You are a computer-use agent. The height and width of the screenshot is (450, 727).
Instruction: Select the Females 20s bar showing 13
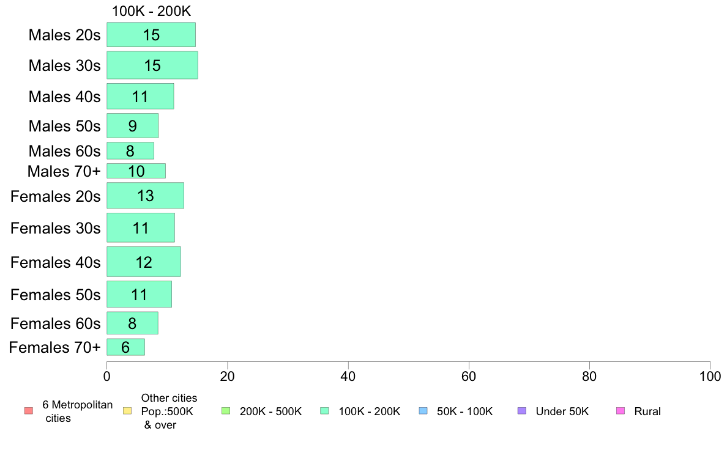(145, 196)
